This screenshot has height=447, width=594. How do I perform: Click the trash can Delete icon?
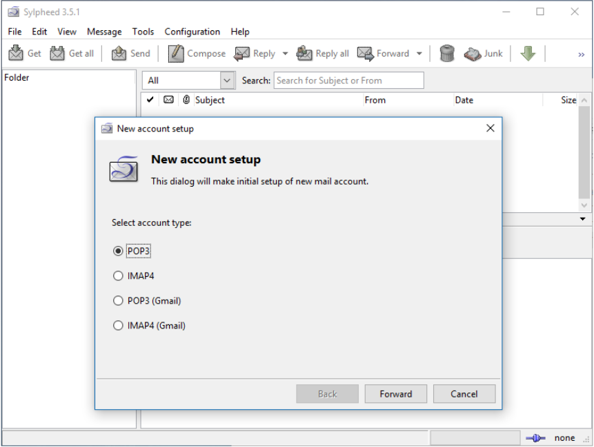tap(447, 53)
